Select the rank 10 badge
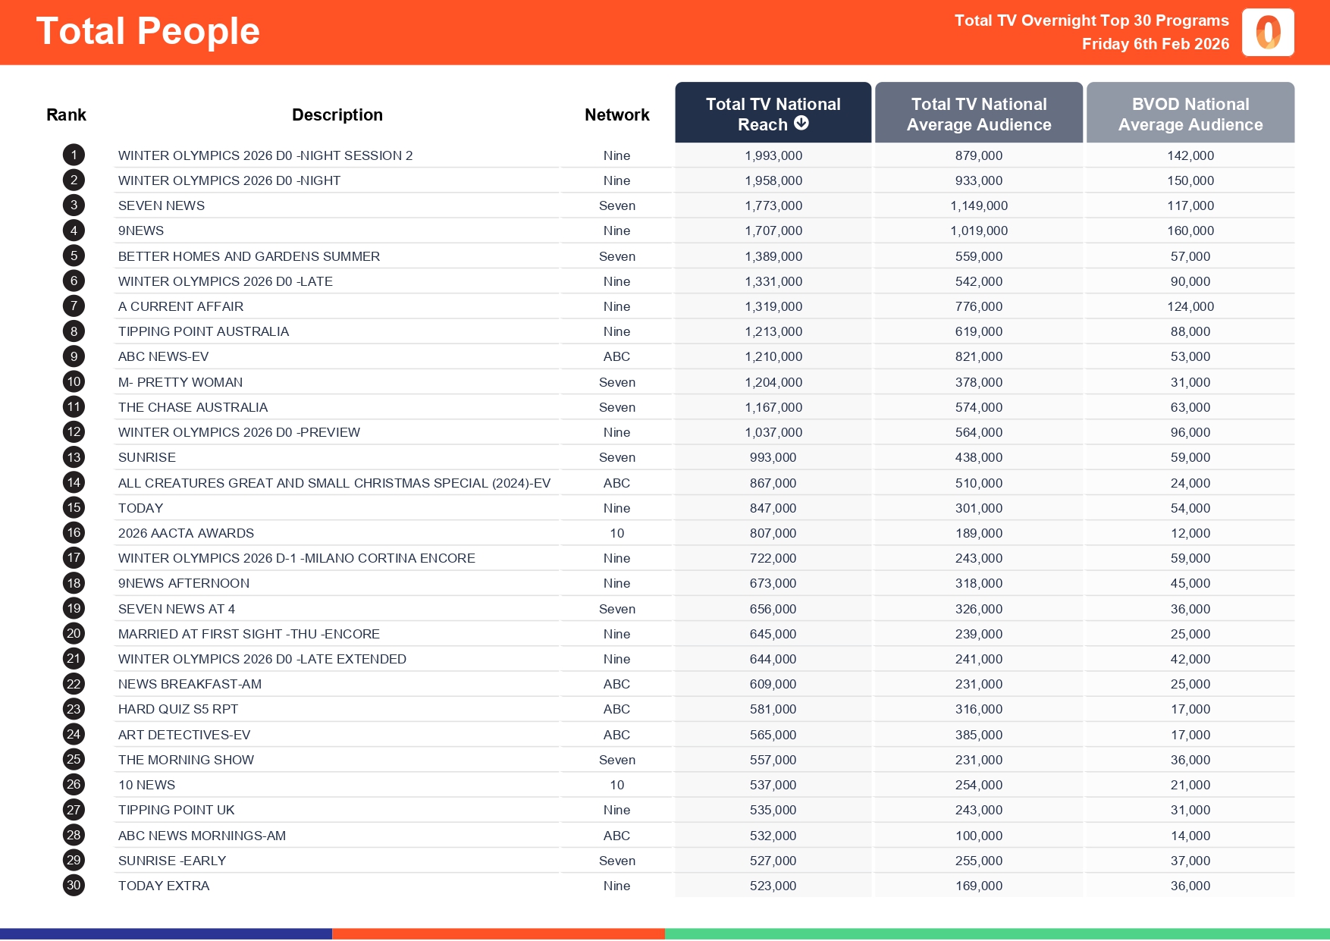This screenshot has width=1330, height=941. (x=74, y=382)
